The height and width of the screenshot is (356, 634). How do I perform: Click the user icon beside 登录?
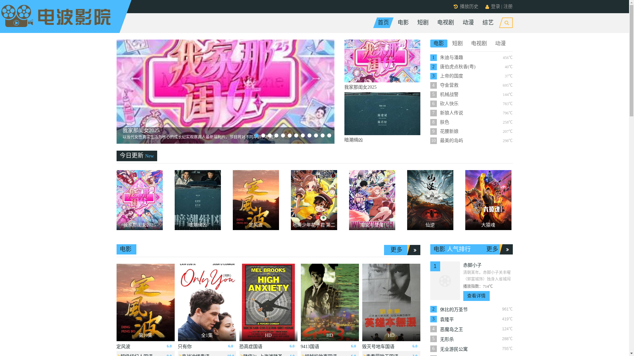[x=487, y=7]
